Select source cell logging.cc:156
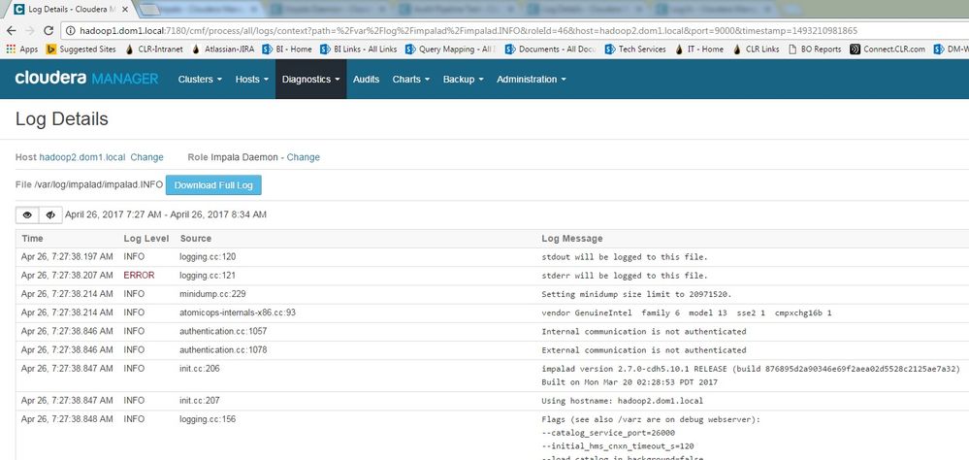The image size is (969, 460). point(208,418)
